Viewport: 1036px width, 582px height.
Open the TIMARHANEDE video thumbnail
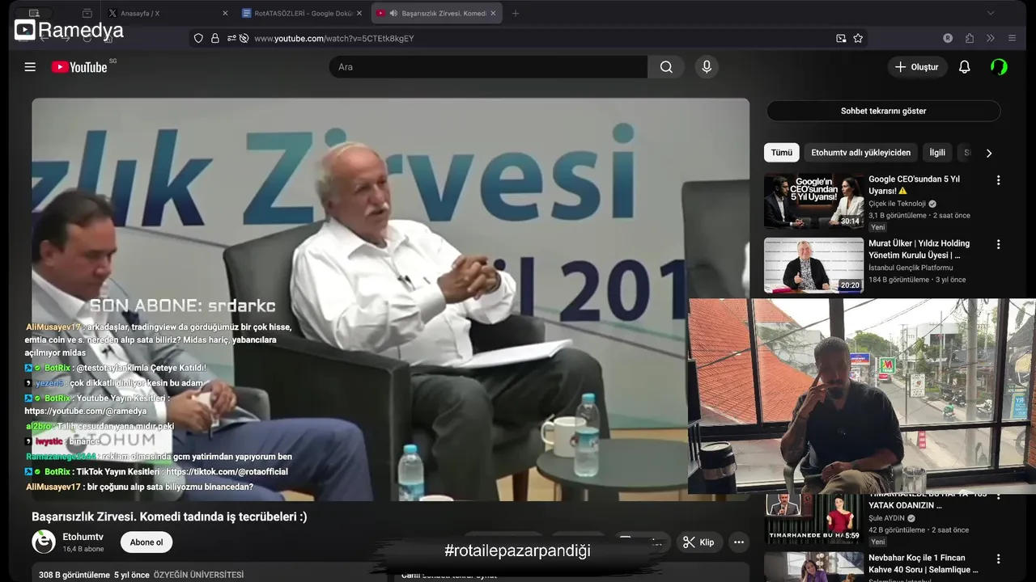click(813, 518)
